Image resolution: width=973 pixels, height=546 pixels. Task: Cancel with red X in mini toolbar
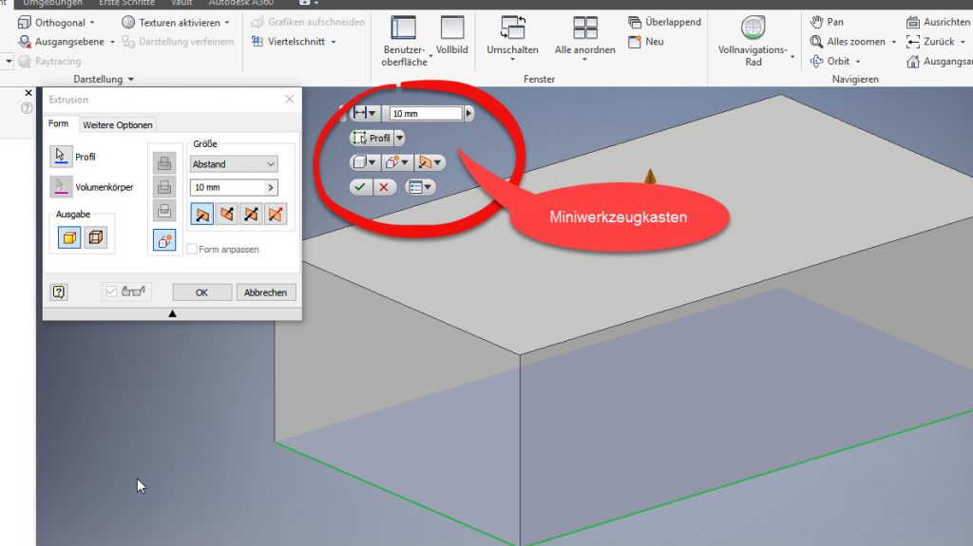coord(384,187)
